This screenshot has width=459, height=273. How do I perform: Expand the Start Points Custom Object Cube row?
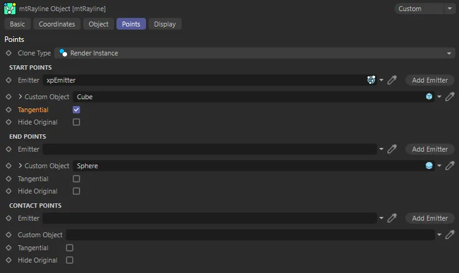coord(20,97)
